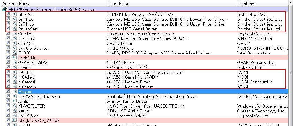293x126 pixels.
Task: Click the hcmon driver file icon
Action: coord(15,67)
